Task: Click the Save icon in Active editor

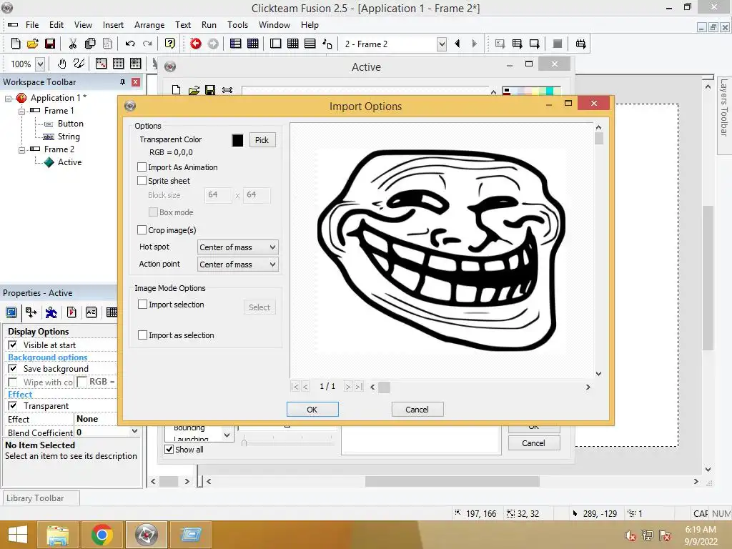Action: 211,90
